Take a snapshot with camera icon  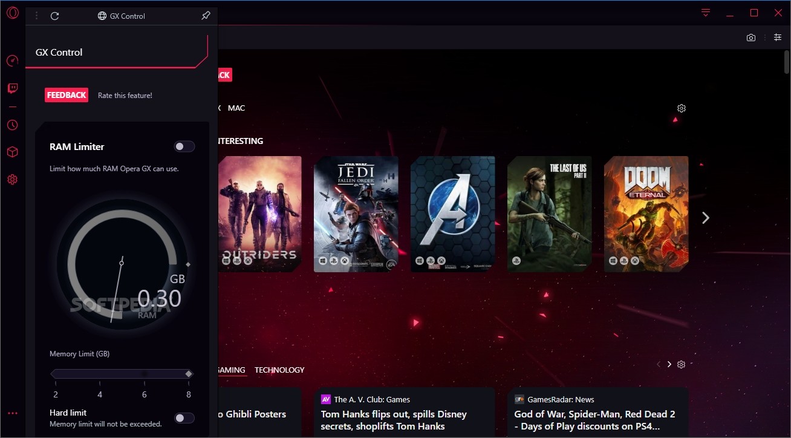[x=751, y=38]
